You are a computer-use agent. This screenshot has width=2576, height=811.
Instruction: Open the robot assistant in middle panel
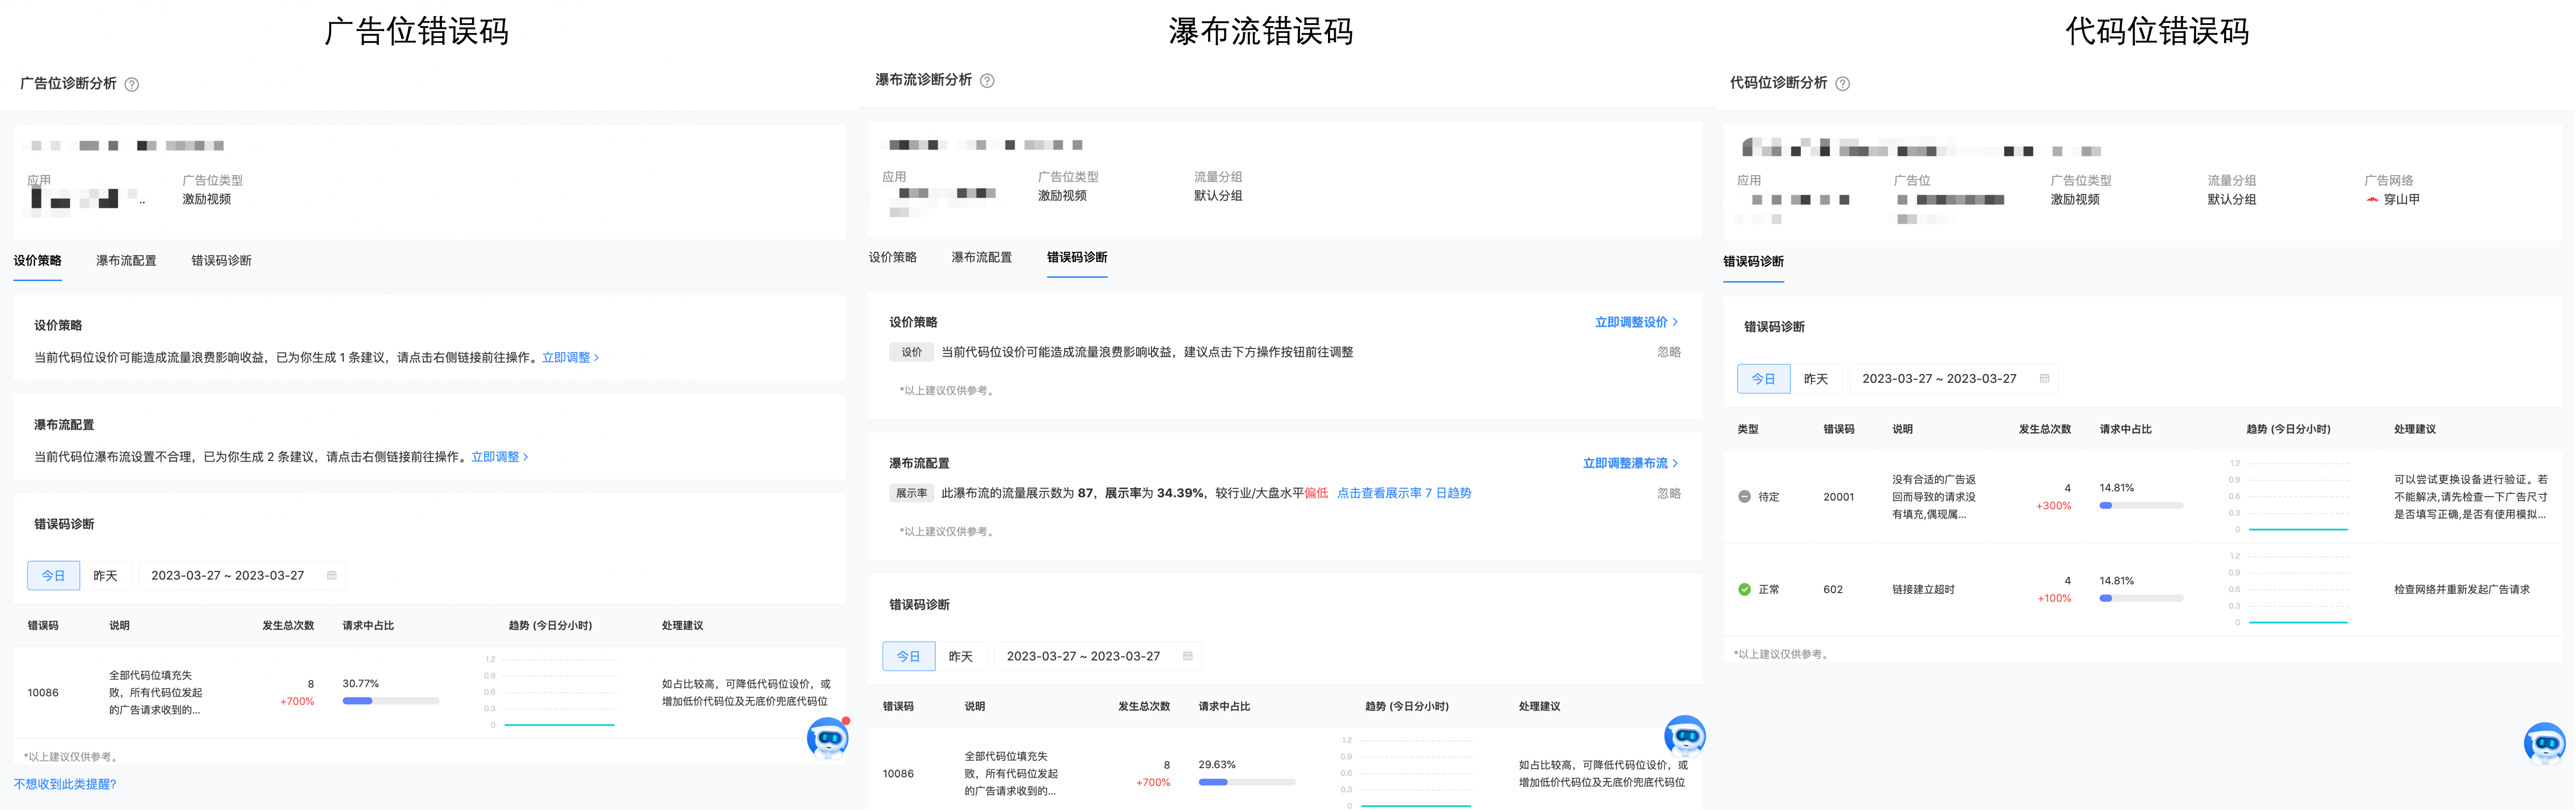pos(1684,735)
